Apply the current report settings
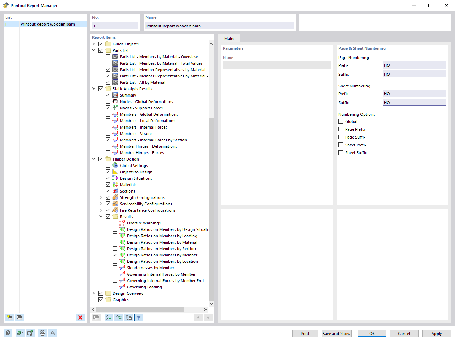The image size is (455, 341). tap(437, 333)
